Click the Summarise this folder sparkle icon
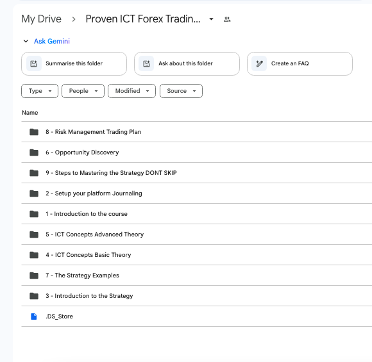Image resolution: width=372 pixels, height=362 pixels. (34, 63)
